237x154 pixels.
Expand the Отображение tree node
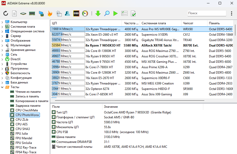(x=2, y=41)
